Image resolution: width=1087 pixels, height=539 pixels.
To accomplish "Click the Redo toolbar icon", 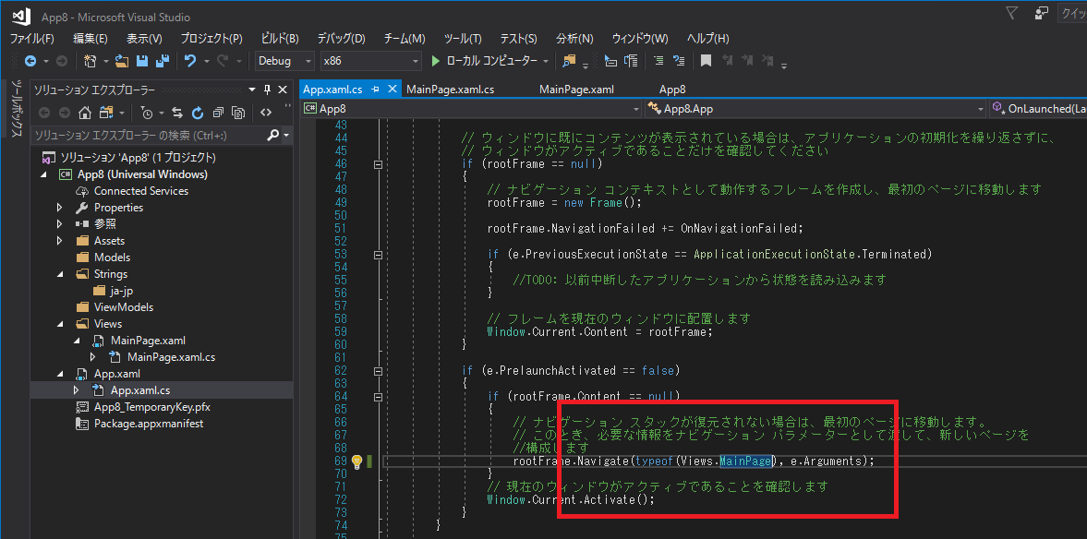I will 223,61.
